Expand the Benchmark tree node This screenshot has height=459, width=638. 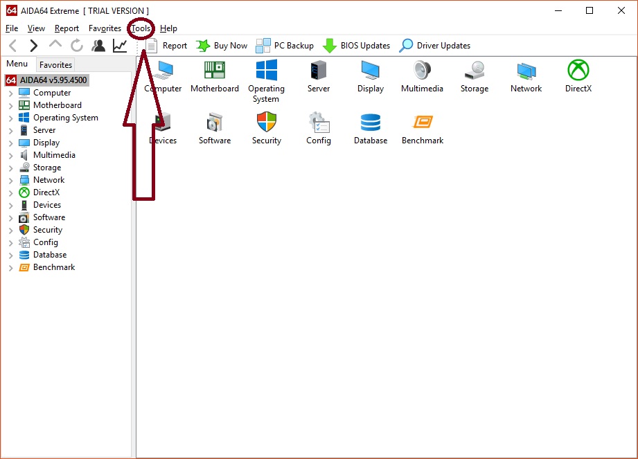click(x=11, y=268)
